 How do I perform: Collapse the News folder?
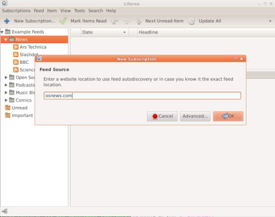tap(6, 40)
